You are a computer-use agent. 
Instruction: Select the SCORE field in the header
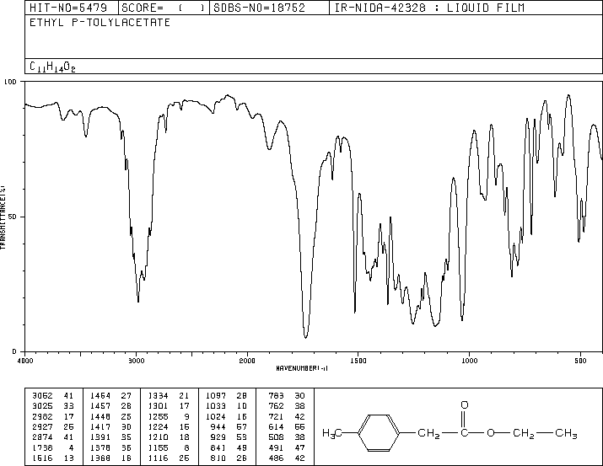point(163,8)
